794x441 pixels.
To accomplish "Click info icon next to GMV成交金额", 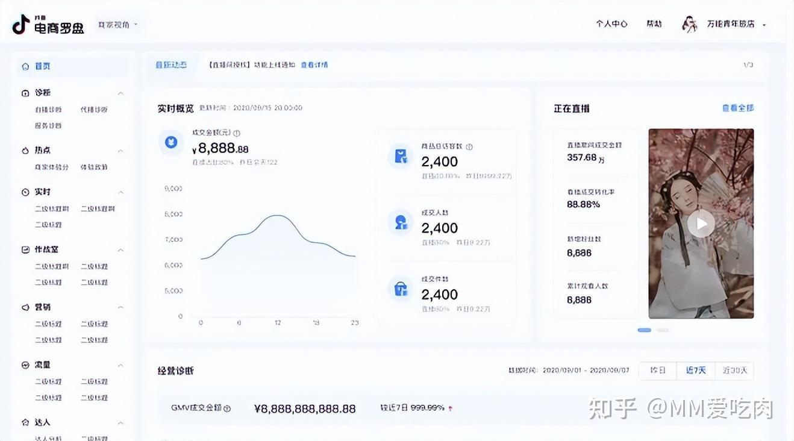I will point(227,408).
